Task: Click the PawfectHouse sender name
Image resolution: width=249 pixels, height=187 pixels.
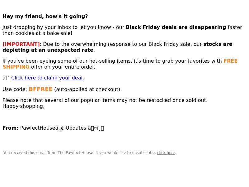Action: (42, 128)
